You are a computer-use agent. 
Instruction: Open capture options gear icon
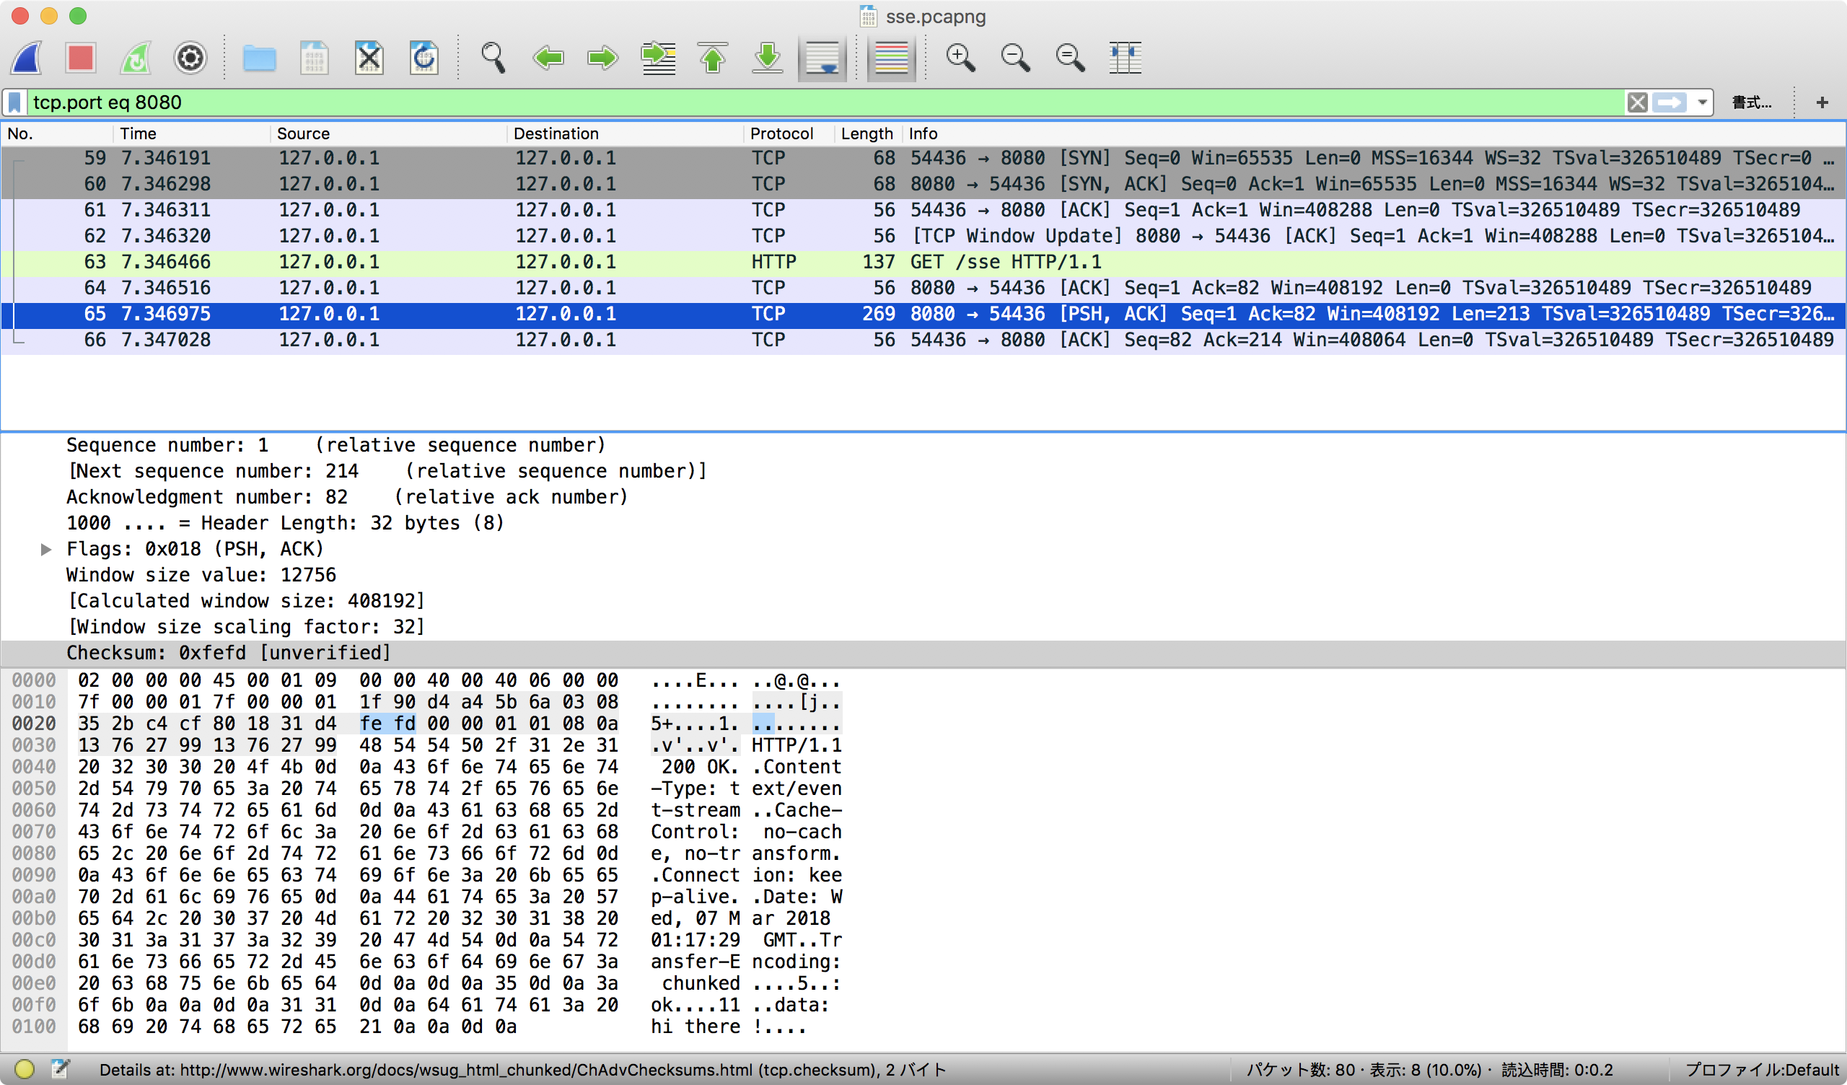coord(190,58)
